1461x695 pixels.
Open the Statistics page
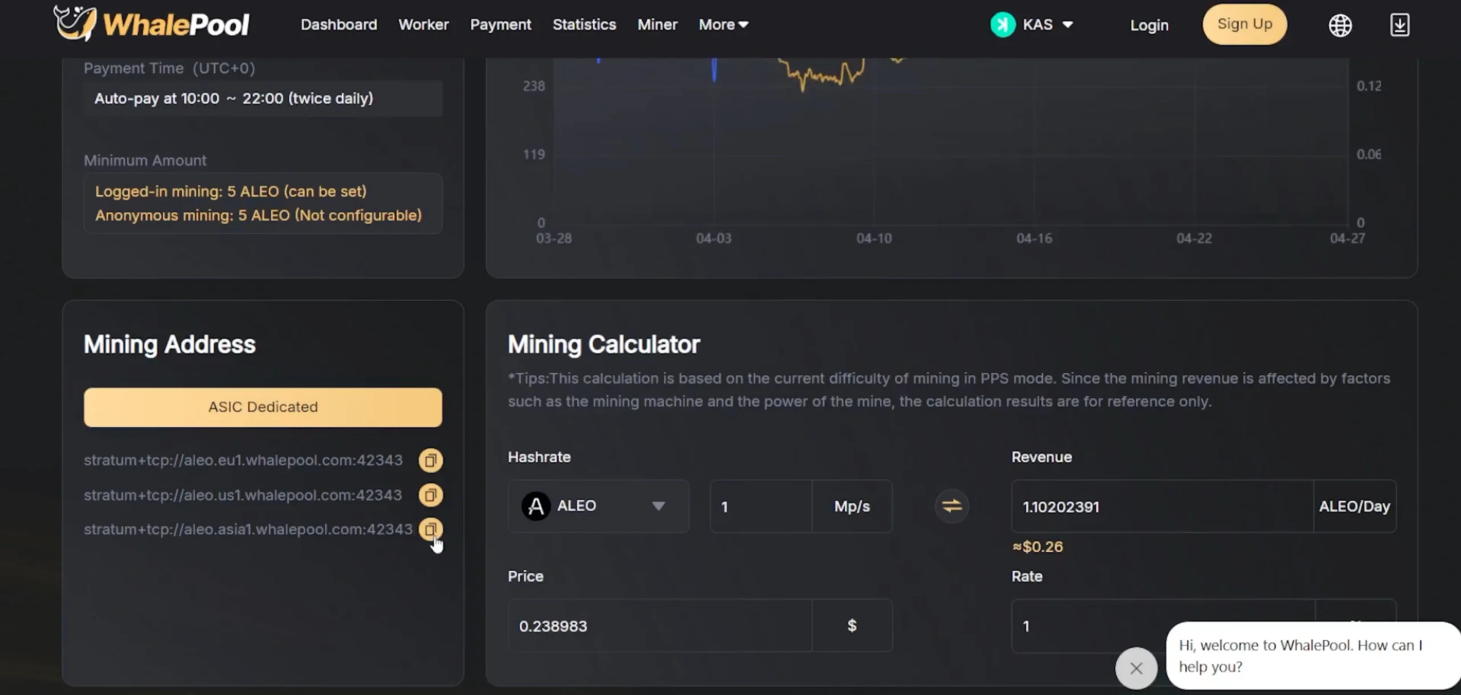point(584,25)
